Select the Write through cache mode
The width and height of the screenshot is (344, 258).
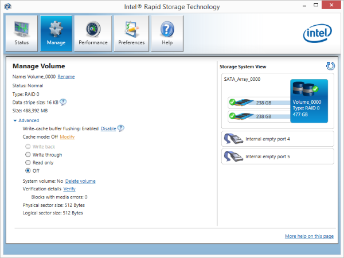28,155
